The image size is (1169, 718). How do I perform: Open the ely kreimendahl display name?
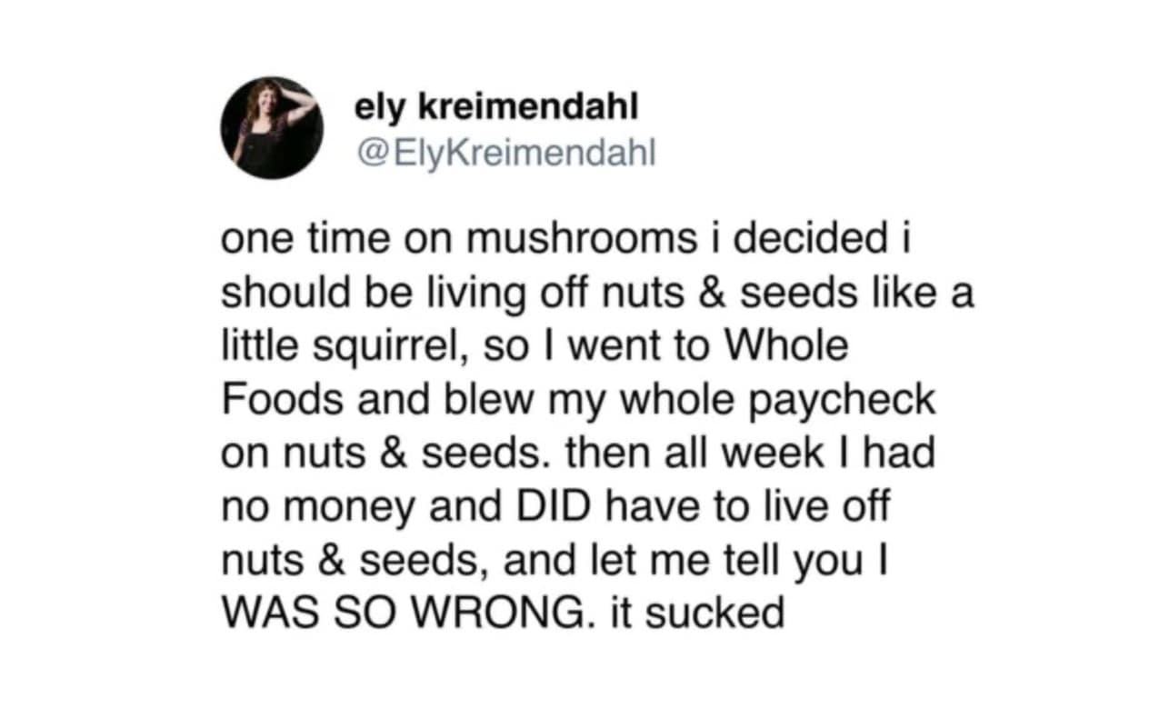coord(497,108)
